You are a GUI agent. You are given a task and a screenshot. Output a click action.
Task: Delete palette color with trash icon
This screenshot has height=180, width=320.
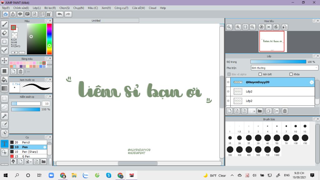21,72
